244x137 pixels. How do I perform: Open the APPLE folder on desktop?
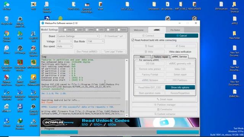[x=235, y=21]
